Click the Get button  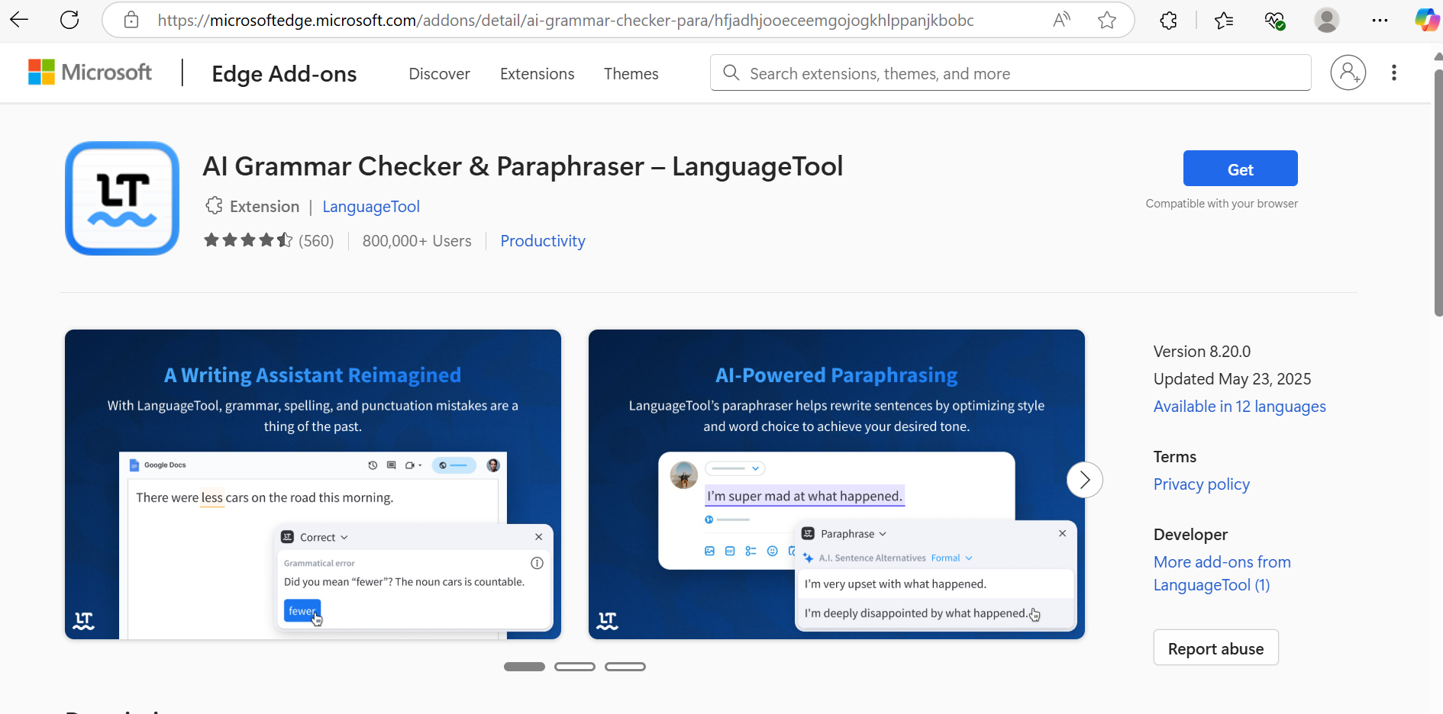[x=1240, y=168]
